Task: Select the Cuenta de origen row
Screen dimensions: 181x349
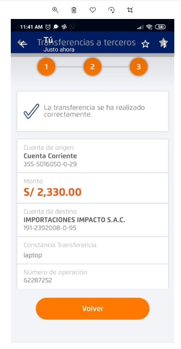Action: pyautogui.click(x=92, y=156)
